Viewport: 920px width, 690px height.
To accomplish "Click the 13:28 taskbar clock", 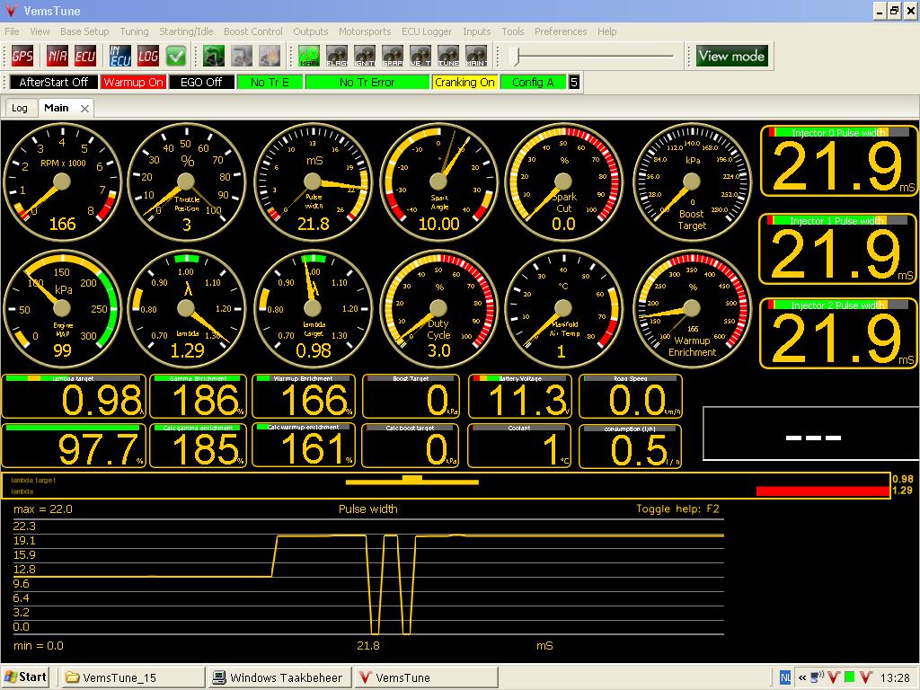I will [x=896, y=677].
